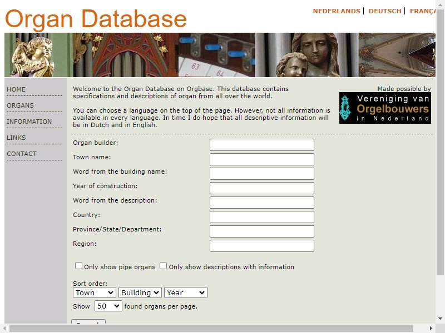Viewport: 445px width, 333px height.
Task: Open the Vereniging van Orgelbouwers sponsor logo
Action: point(385,108)
